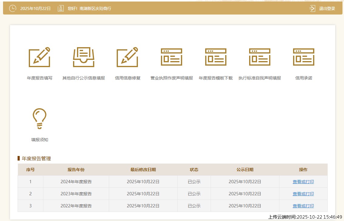Click the 状态 column header
Image resolution: width=344 pixels, height=221 pixels.
click(x=194, y=170)
